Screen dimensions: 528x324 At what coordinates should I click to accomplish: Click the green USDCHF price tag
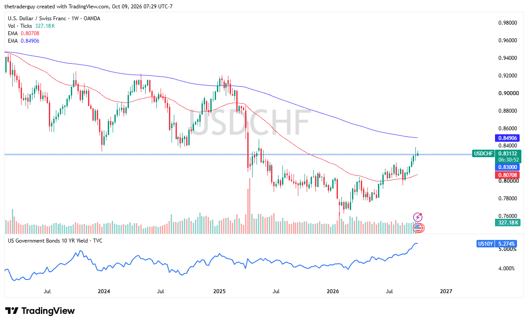pos(484,154)
